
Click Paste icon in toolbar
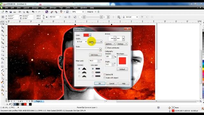(28, 12)
